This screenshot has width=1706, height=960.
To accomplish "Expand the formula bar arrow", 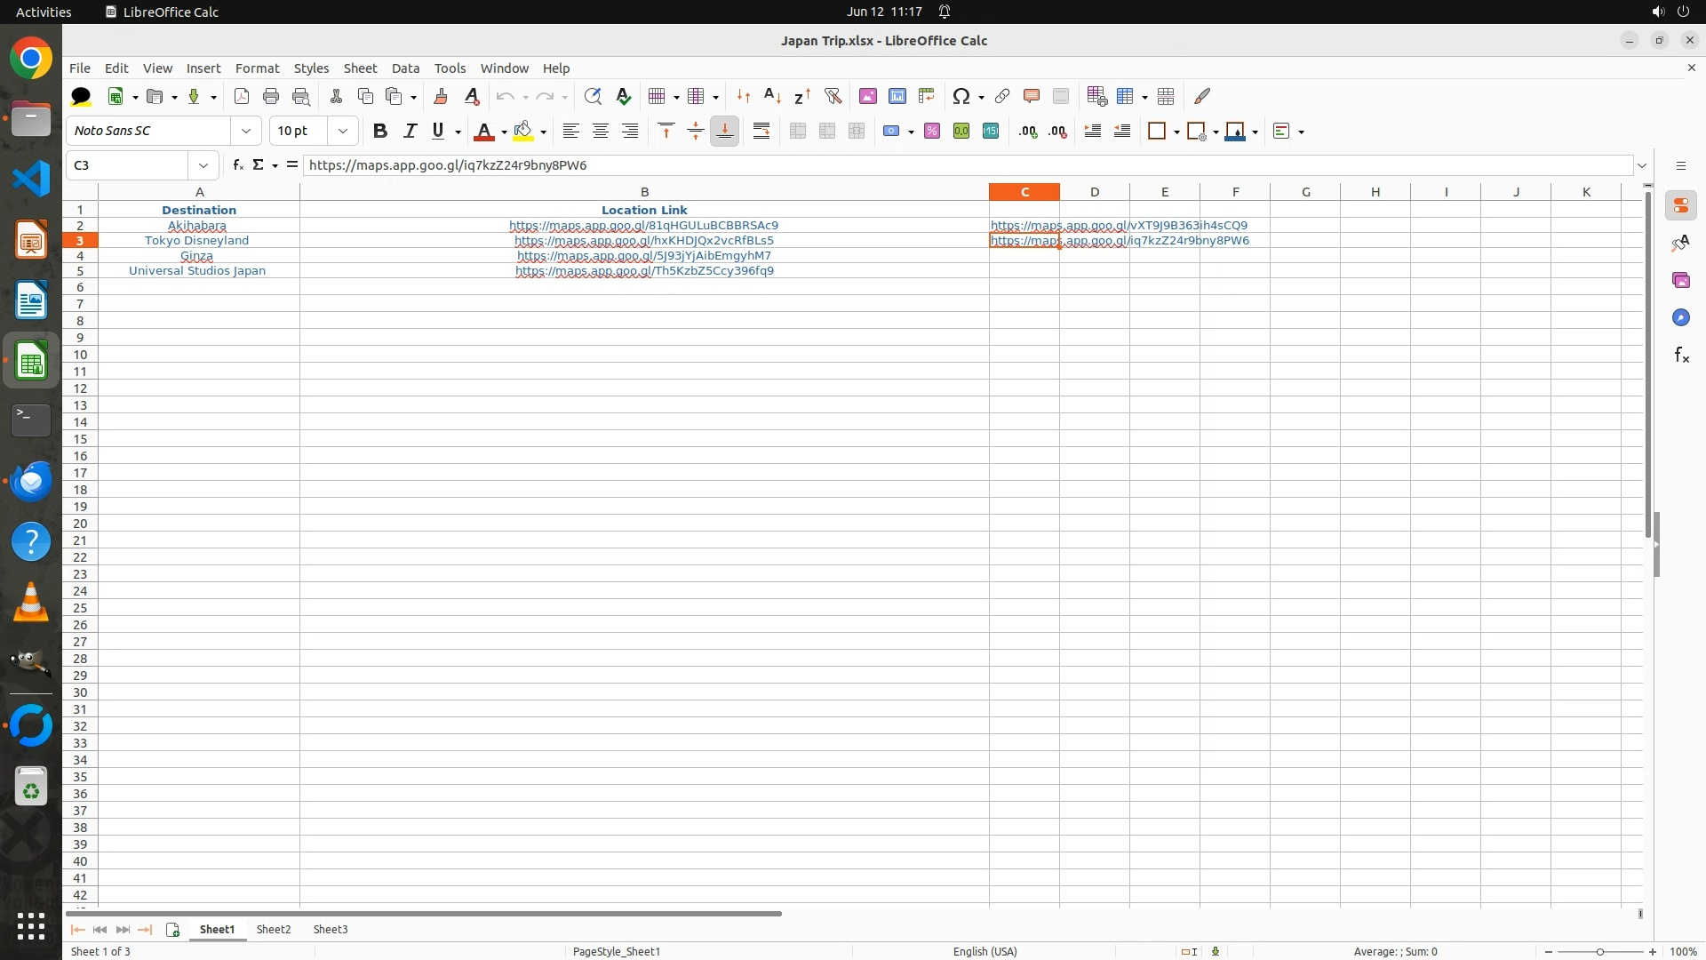I will 1642,165.
